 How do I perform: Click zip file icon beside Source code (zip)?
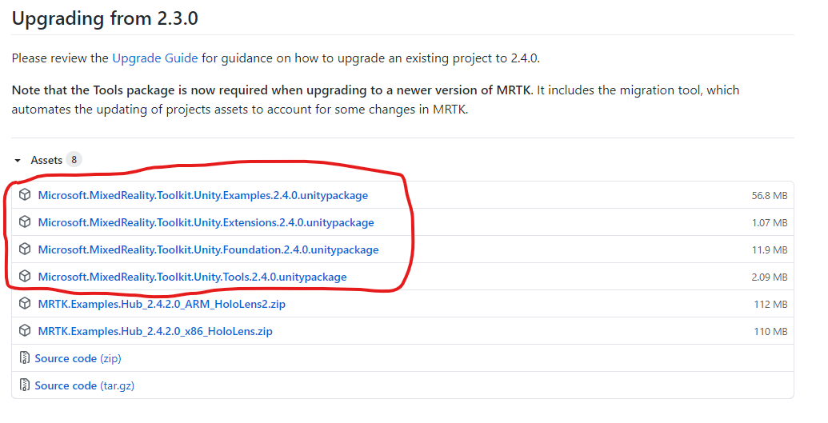pos(24,357)
